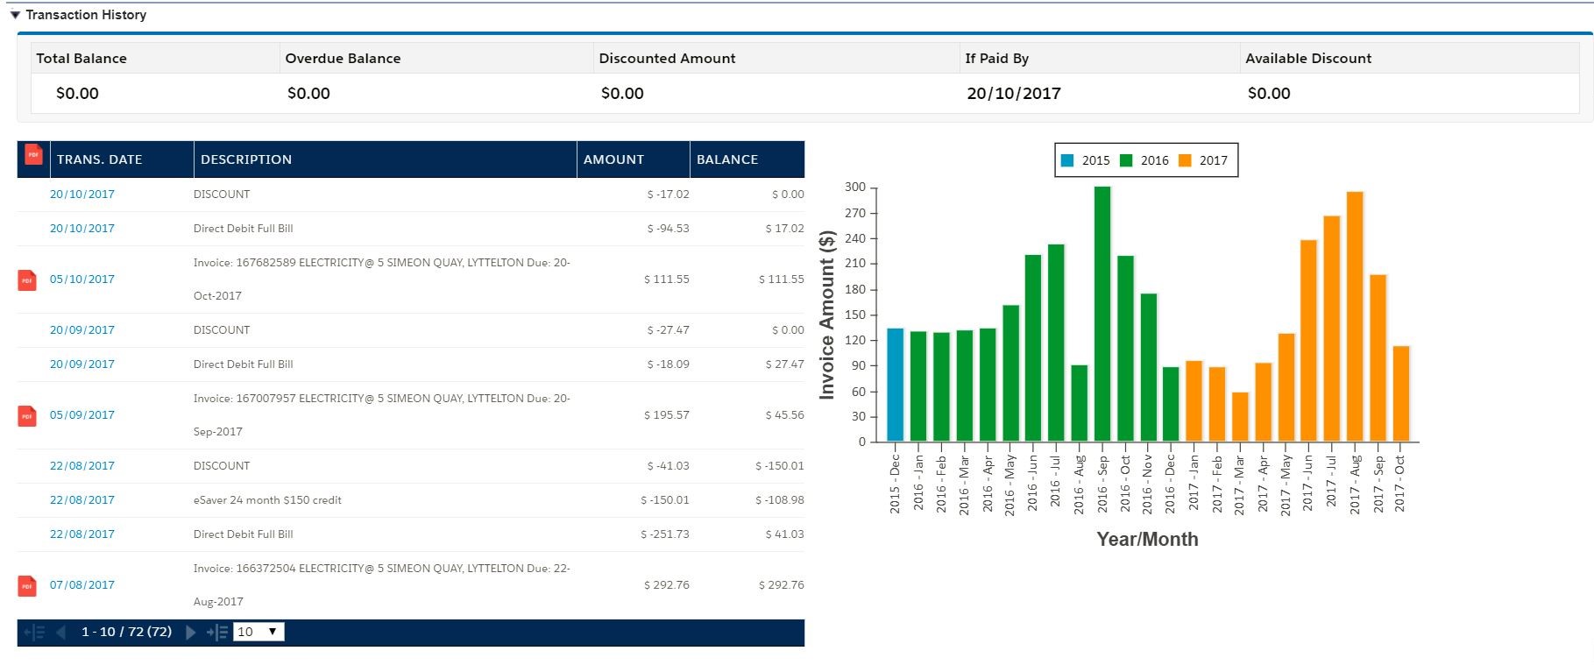Open the 22/08/2017 eSaver credit date link
This screenshot has height=672, width=1594.
tap(82, 500)
